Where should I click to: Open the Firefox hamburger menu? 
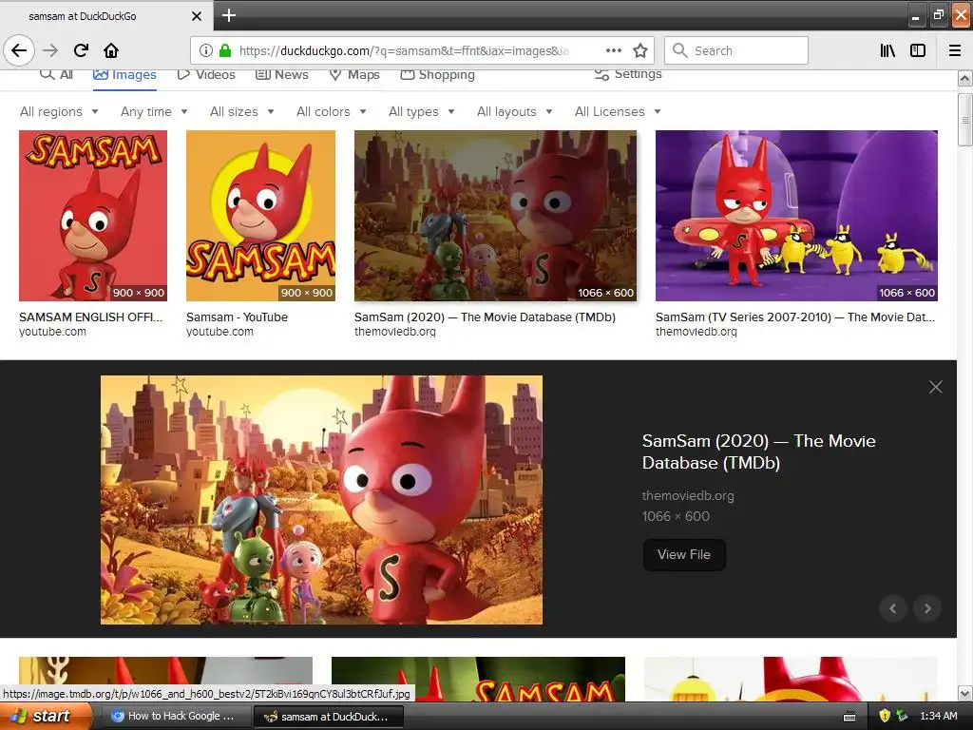tap(955, 50)
